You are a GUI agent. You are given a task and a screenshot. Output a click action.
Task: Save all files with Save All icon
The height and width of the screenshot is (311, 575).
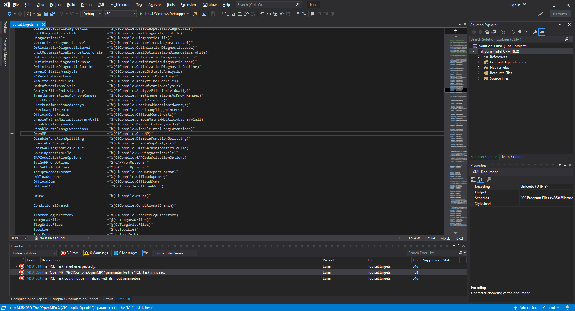pyautogui.click(x=52, y=14)
